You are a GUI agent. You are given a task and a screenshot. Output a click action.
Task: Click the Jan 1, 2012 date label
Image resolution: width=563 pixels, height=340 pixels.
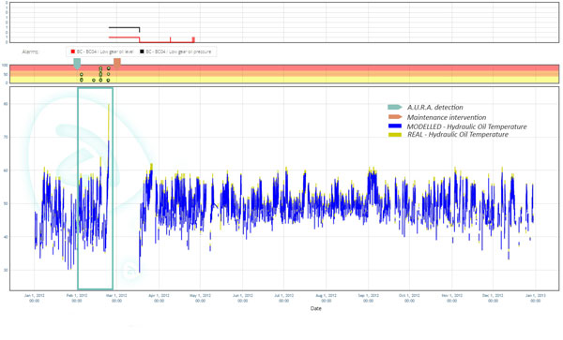click(35, 298)
